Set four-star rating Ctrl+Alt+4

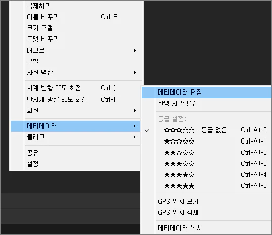pos(206,175)
